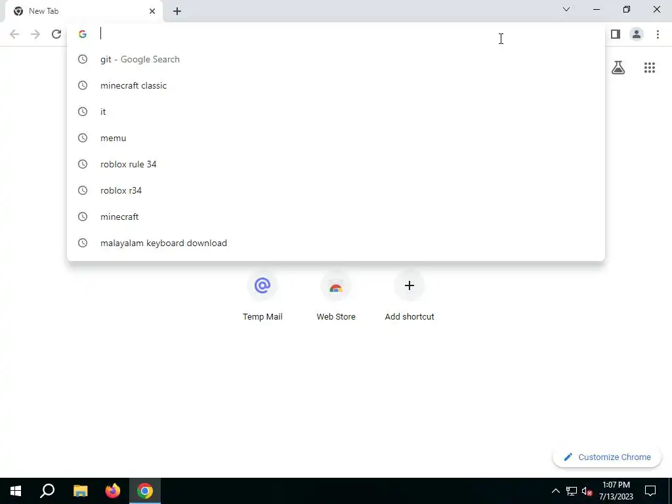
Task: Open a new tab with the plus button
Action: click(177, 11)
